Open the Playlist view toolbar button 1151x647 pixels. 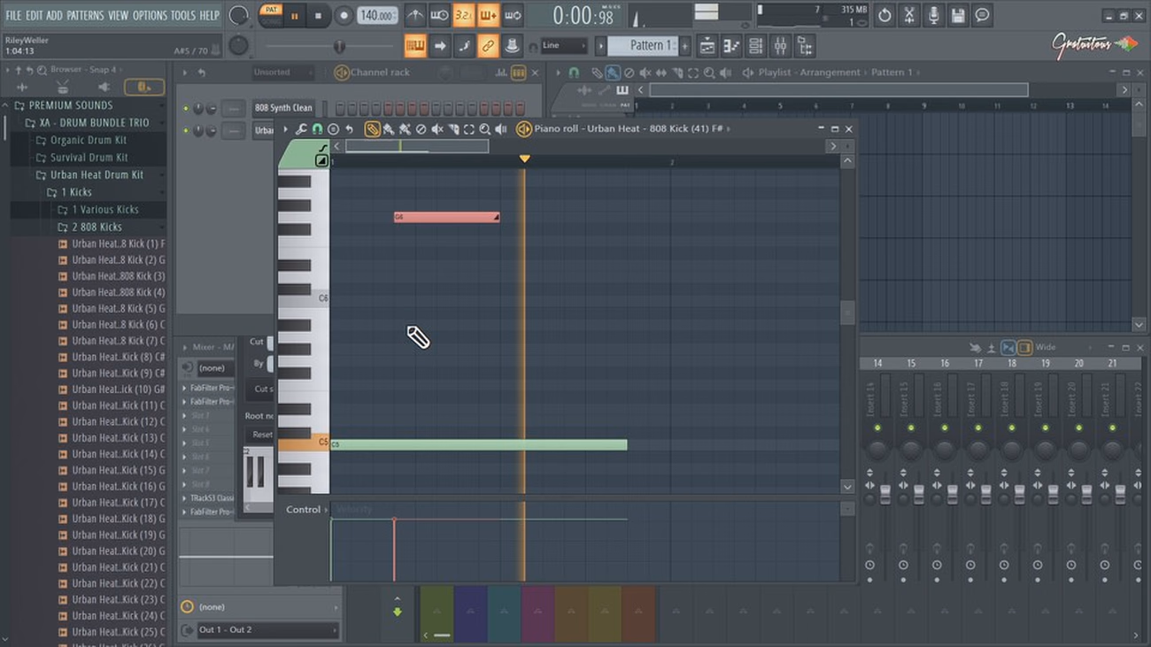point(707,46)
